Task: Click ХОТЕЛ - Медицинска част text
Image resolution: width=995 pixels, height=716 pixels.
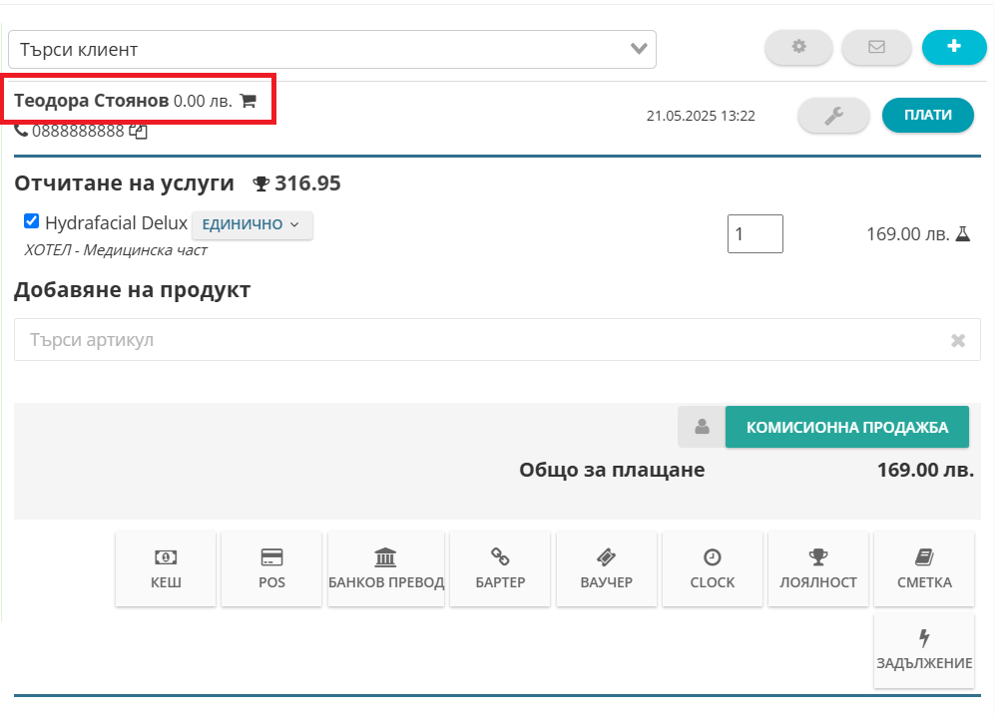Action: pos(116,250)
